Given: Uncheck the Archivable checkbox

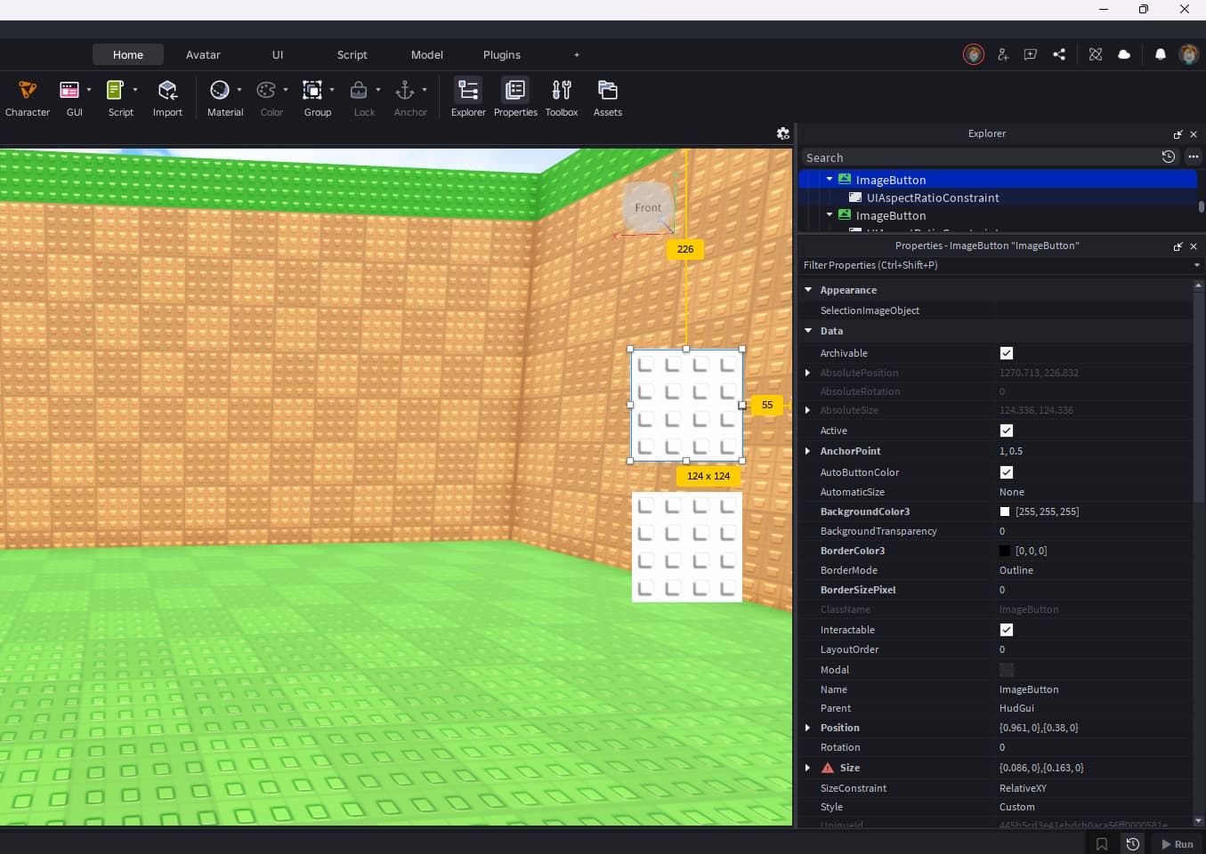Looking at the screenshot, I should 1007,353.
